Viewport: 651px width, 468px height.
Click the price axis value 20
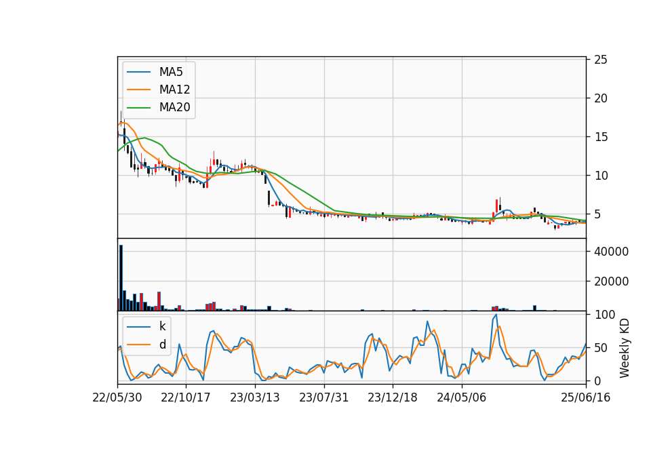point(601,98)
